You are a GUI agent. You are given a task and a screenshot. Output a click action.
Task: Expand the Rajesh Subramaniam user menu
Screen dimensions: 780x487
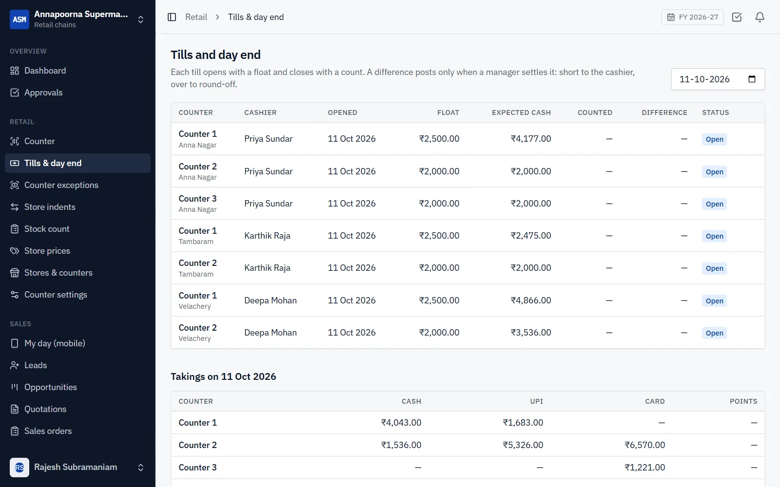[x=78, y=468]
